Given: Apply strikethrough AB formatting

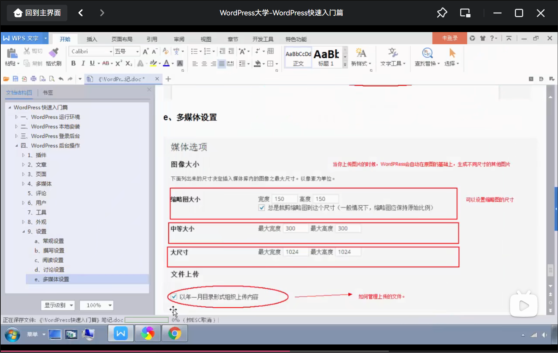Looking at the screenshot, I should [x=106, y=63].
